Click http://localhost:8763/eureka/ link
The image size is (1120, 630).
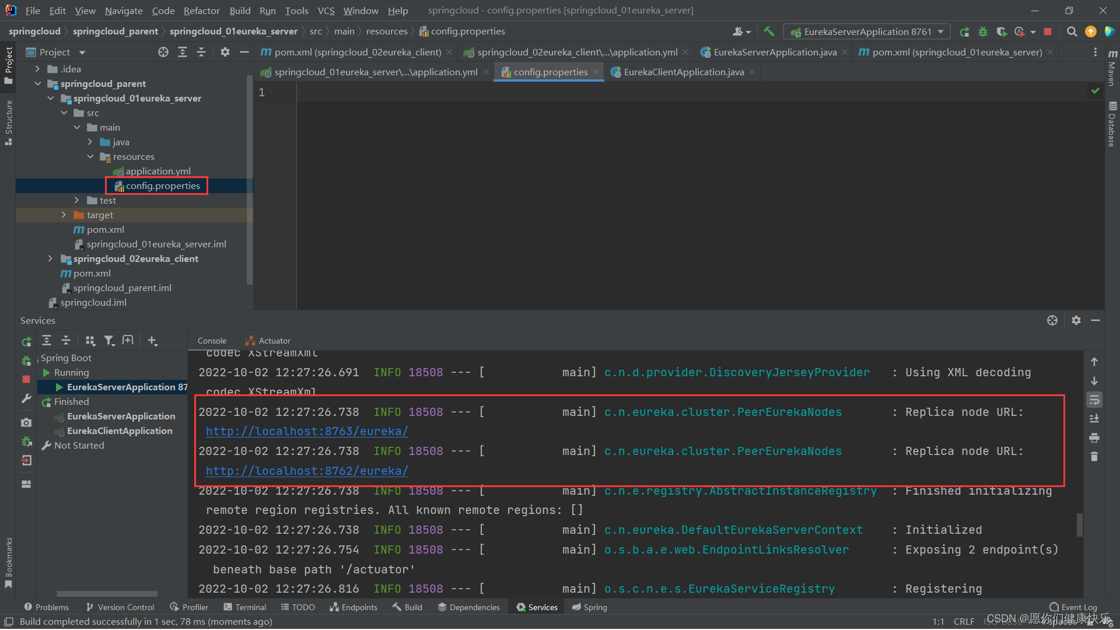point(306,430)
